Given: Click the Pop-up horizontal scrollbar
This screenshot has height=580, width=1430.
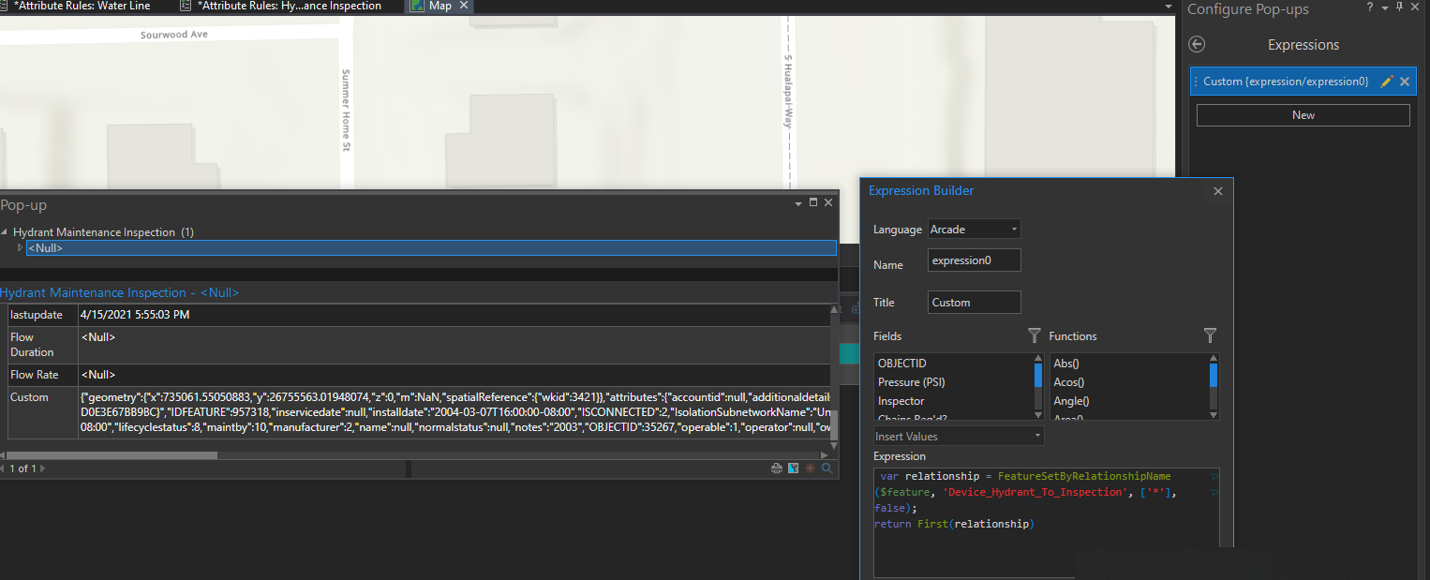Looking at the screenshot, I should tap(112, 455).
